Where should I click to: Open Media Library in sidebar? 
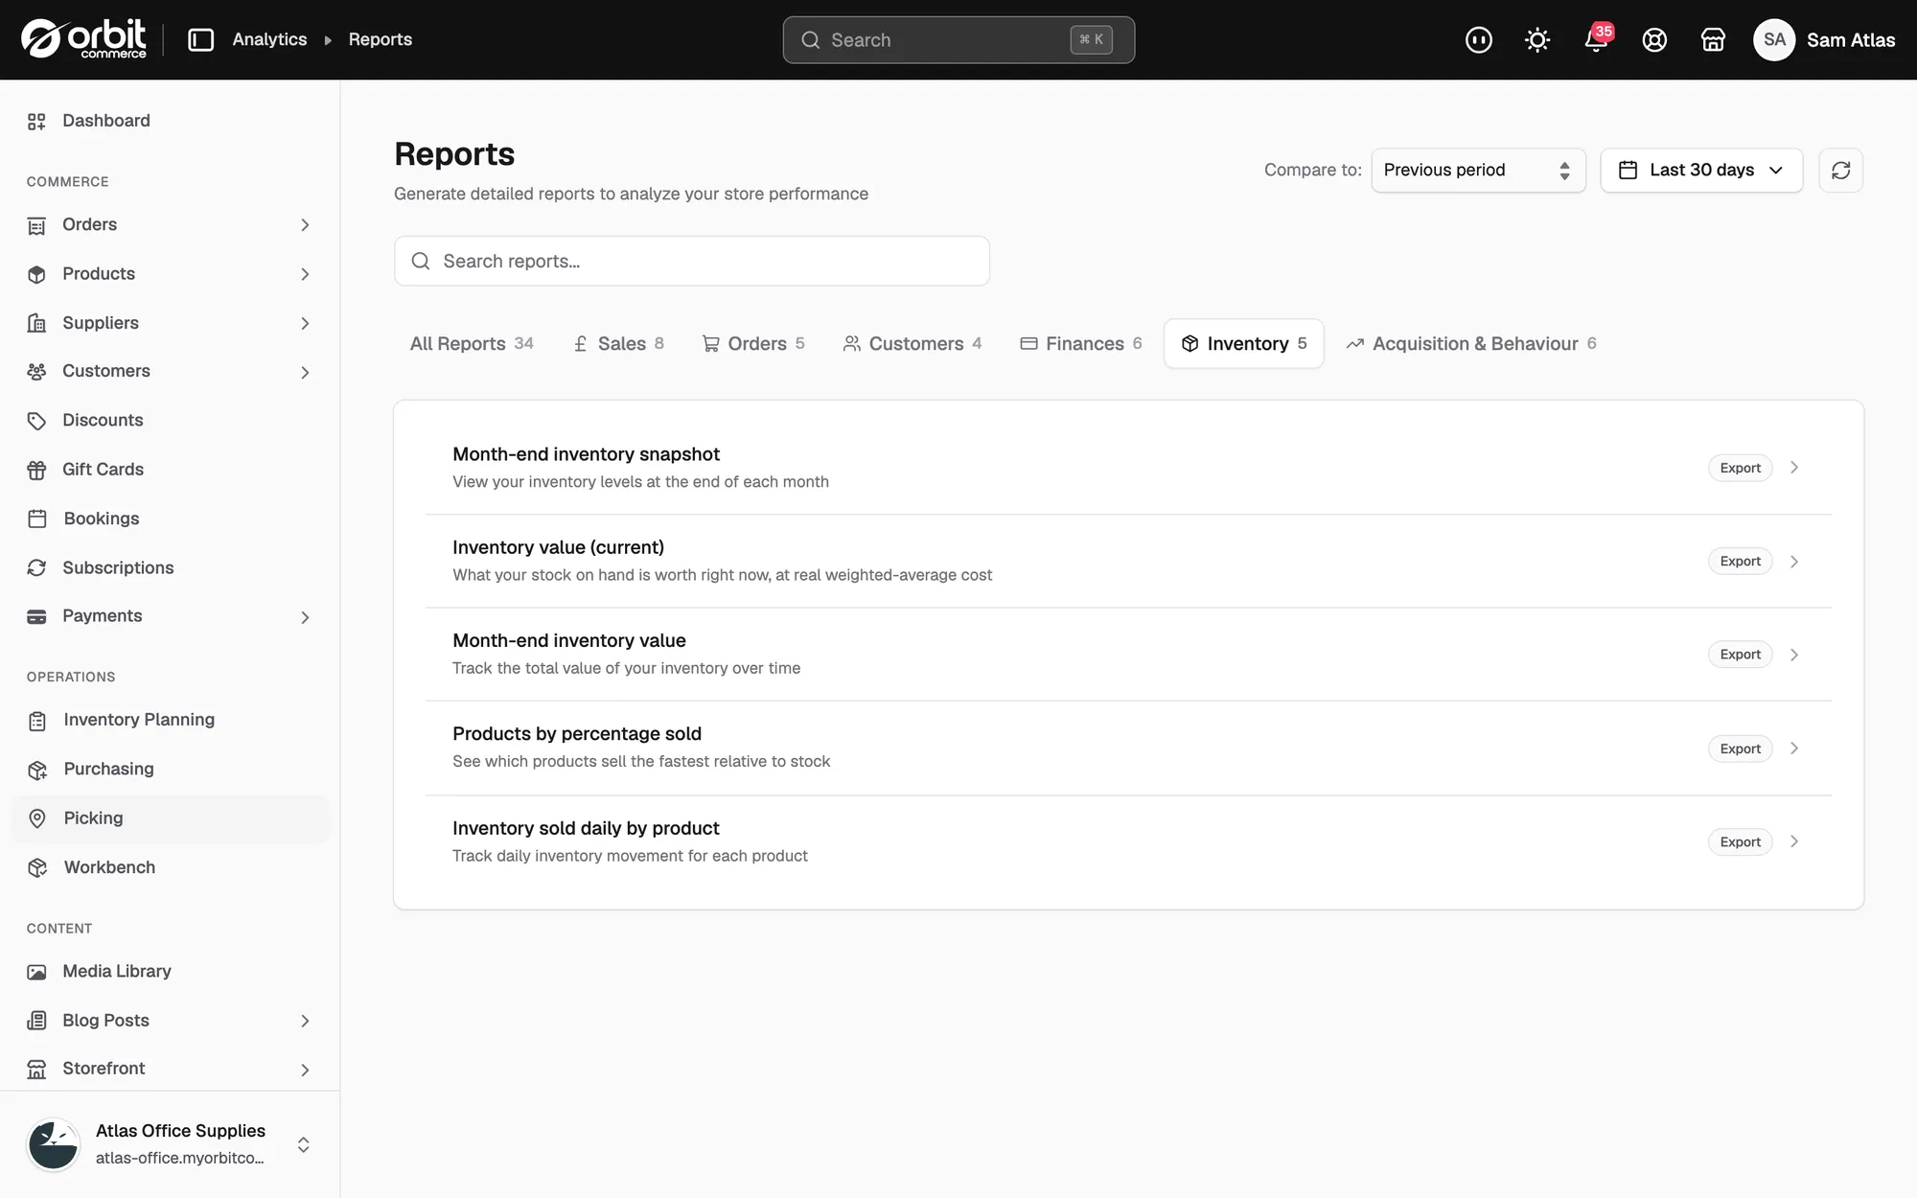point(170,972)
